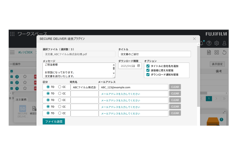Open the hamburger menu beside #レシピ00X
This screenshot has height=148, width=235.
[x=12, y=52]
